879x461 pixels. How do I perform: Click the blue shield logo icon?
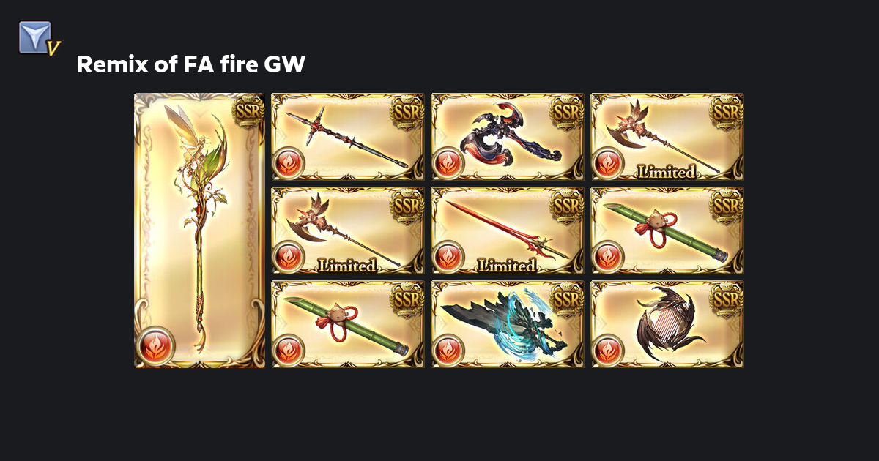point(38,38)
